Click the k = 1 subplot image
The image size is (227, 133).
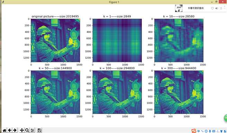tap(117, 40)
